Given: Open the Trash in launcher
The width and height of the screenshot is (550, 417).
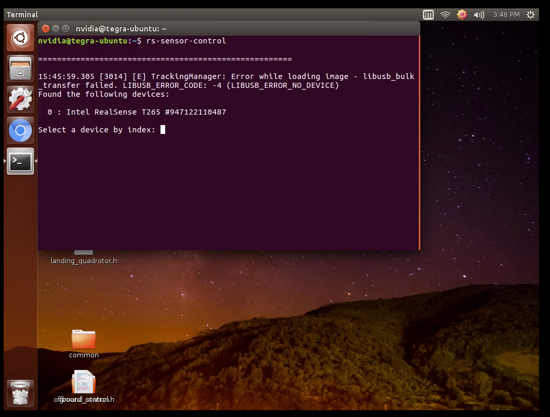Looking at the screenshot, I should coord(20,393).
